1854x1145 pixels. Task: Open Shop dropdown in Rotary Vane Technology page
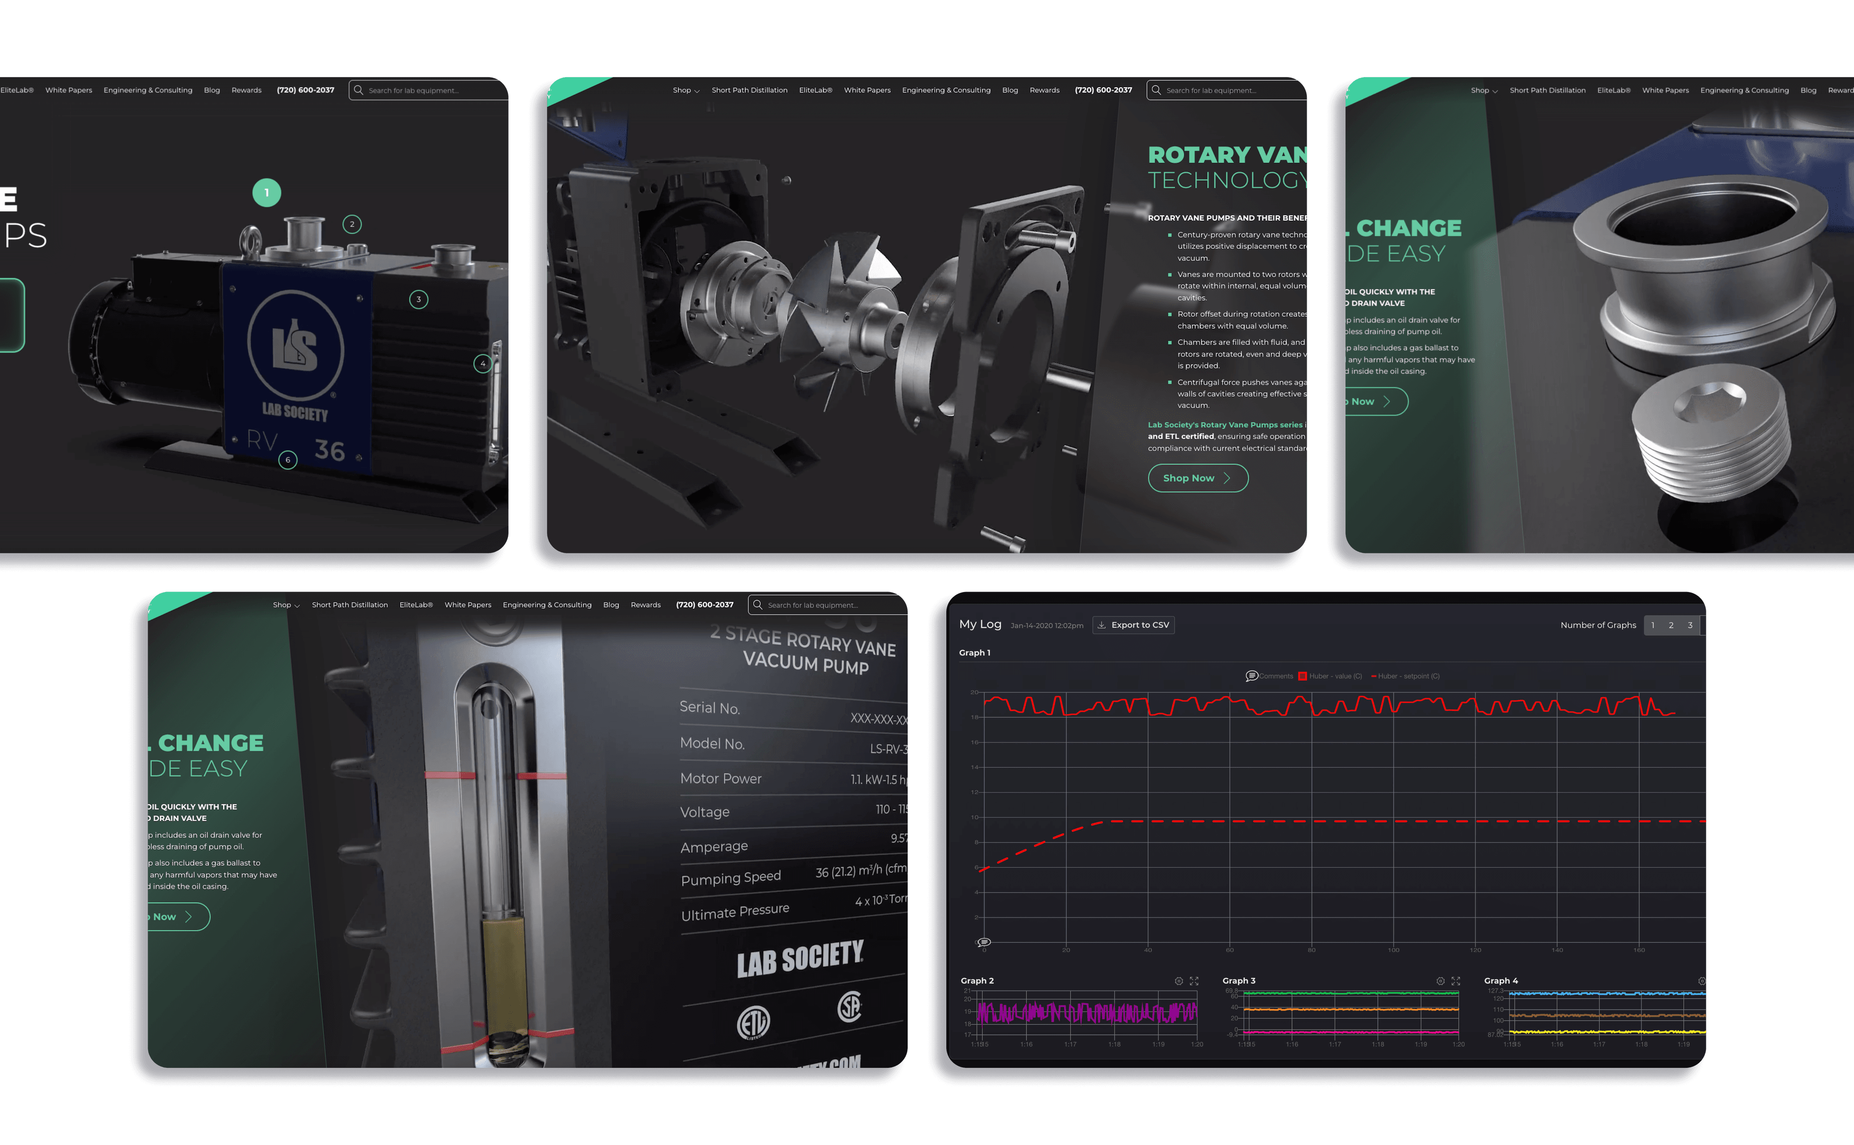(x=686, y=90)
